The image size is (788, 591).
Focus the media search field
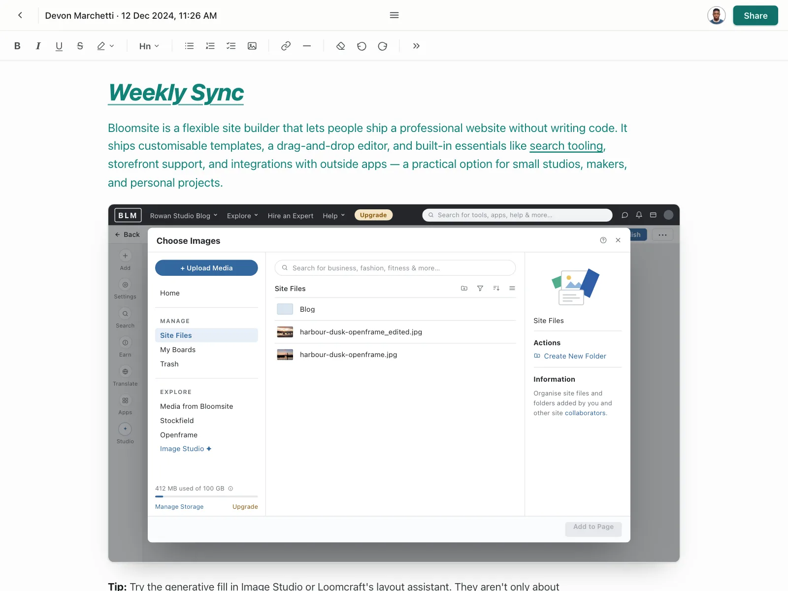click(x=395, y=268)
